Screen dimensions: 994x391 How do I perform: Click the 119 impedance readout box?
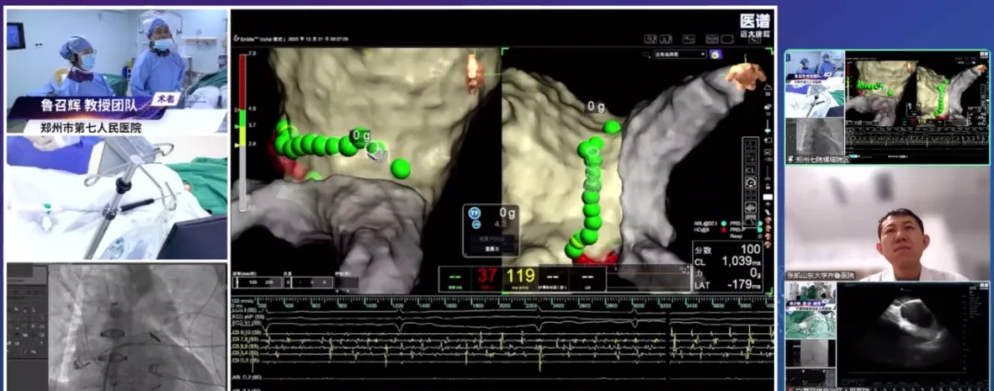[521, 277]
